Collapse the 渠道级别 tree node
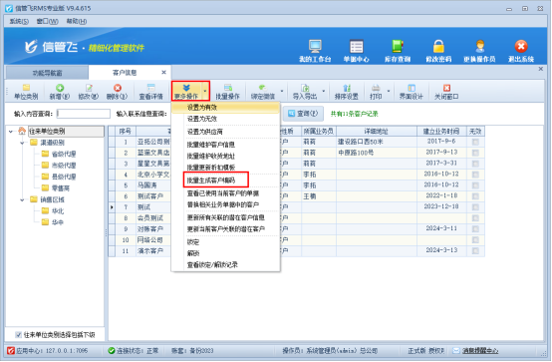 click(x=22, y=143)
